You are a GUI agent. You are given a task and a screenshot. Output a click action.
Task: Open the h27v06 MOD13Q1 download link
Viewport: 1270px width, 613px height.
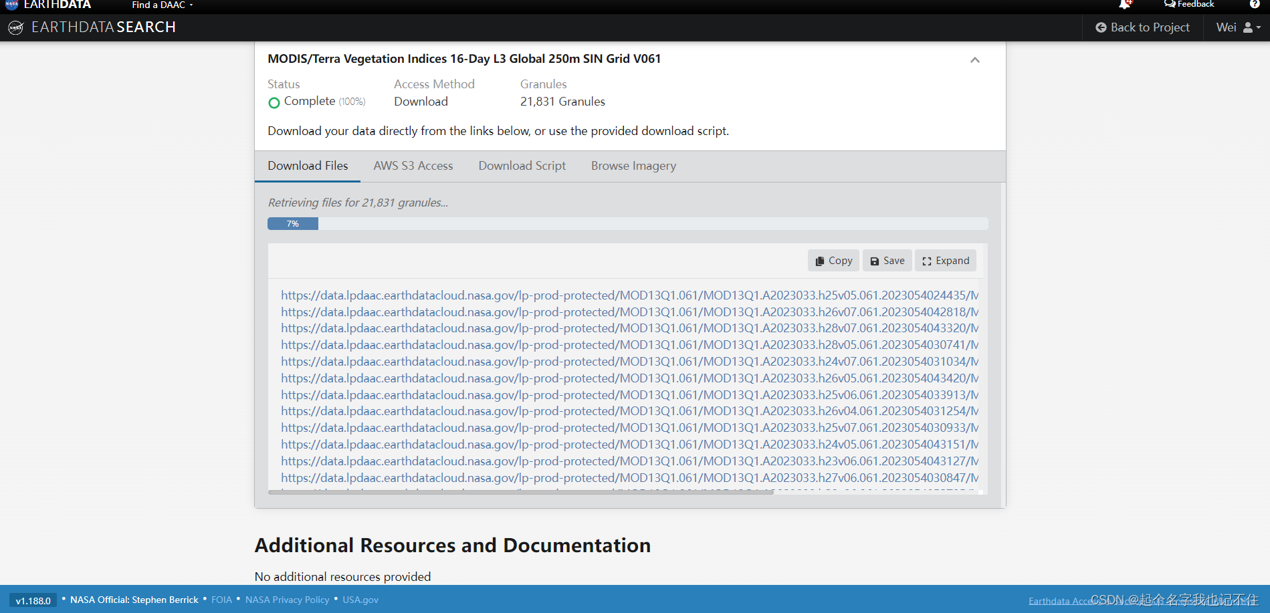(629, 478)
